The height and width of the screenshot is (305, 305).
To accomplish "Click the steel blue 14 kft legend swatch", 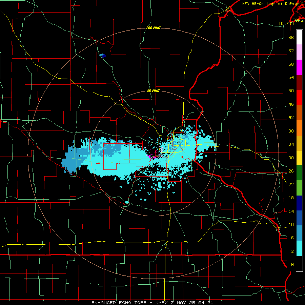I will [299, 233].
